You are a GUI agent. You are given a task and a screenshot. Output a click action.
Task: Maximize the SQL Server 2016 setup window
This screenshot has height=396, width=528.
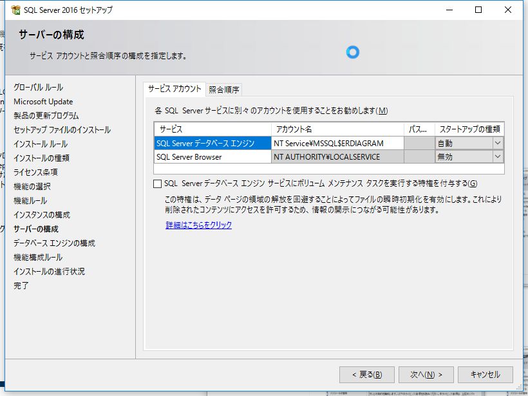coord(478,10)
